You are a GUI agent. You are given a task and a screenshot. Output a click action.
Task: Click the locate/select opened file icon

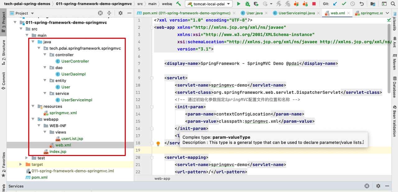100,13
